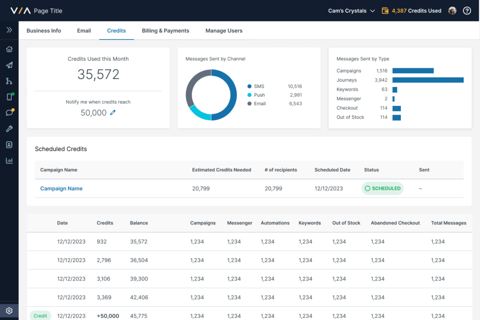
Task: Select the wrench tools icon
Action: [x=9, y=129]
